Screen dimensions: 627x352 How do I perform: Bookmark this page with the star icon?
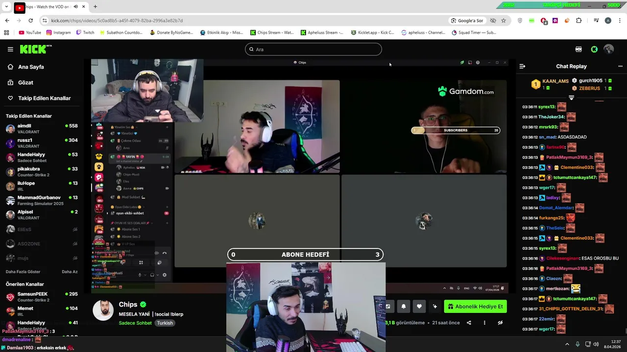pos(504,21)
